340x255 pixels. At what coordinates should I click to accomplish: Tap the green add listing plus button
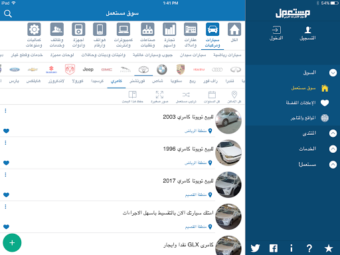pos(12,242)
